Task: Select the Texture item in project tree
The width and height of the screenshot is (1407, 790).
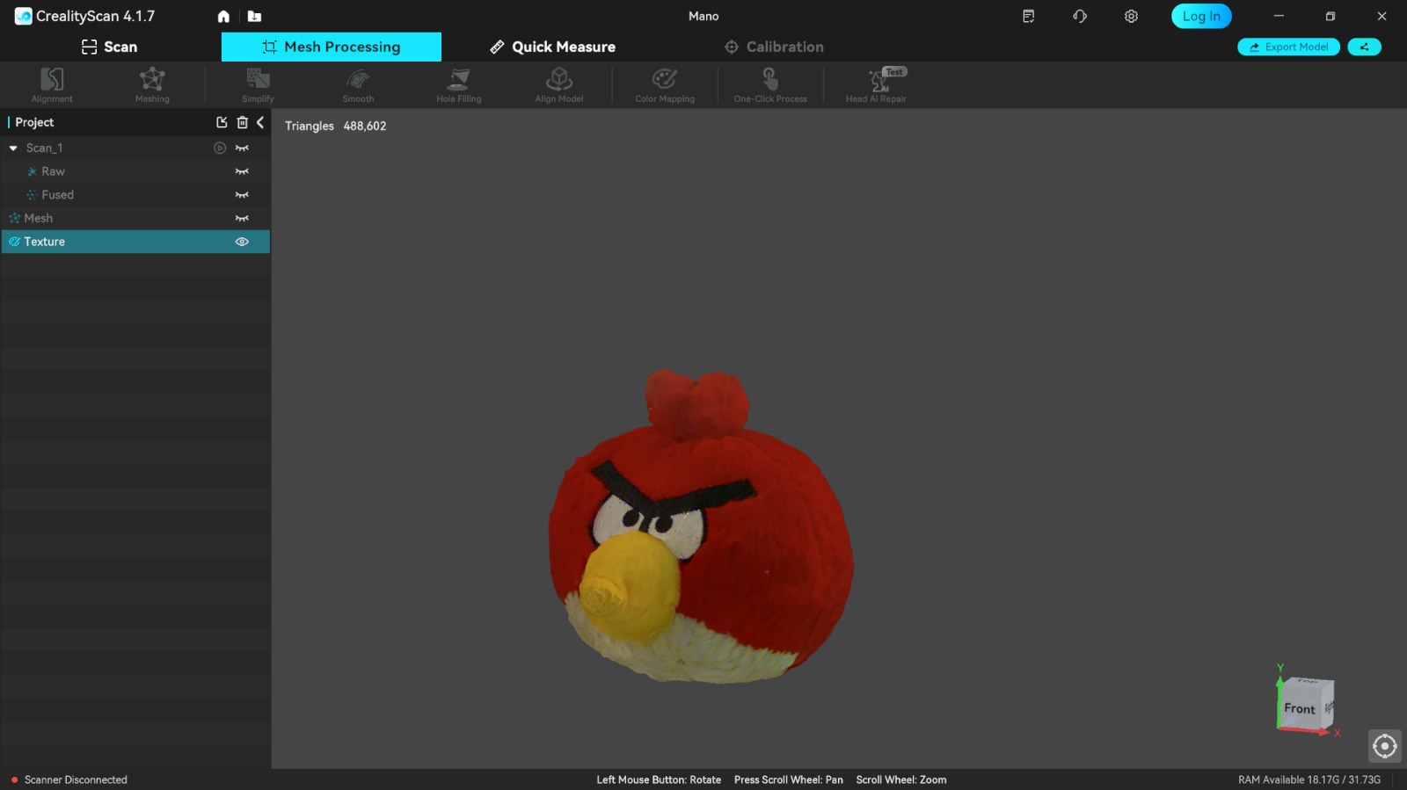Action: pyautogui.click(x=135, y=242)
